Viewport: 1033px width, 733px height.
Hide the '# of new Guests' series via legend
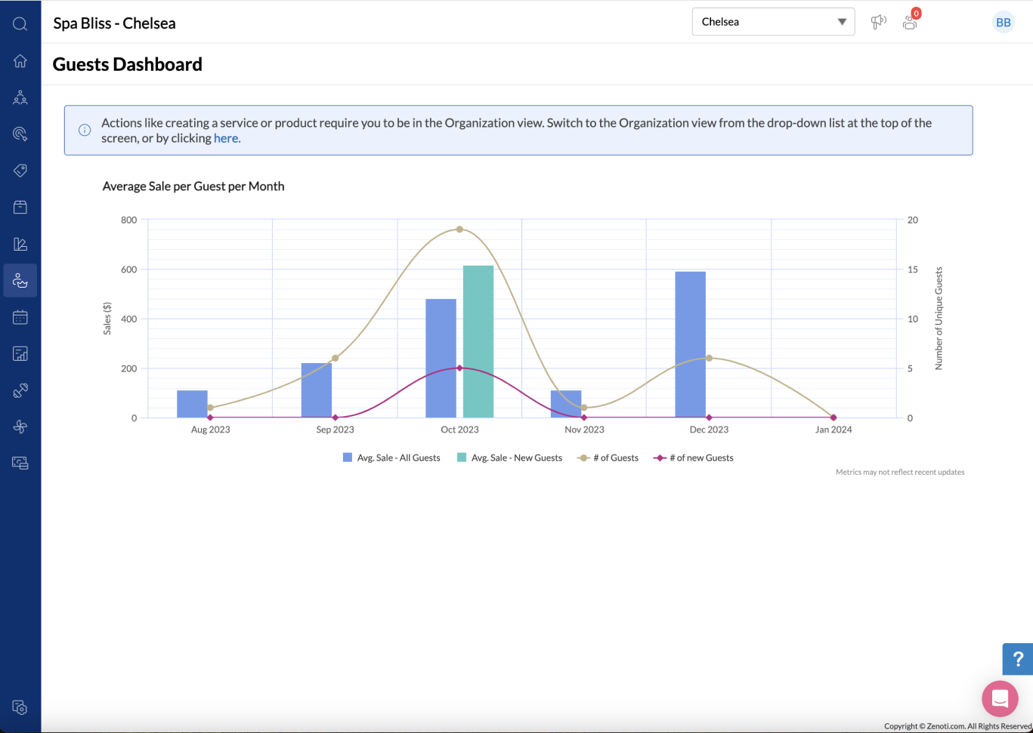[x=692, y=457]
